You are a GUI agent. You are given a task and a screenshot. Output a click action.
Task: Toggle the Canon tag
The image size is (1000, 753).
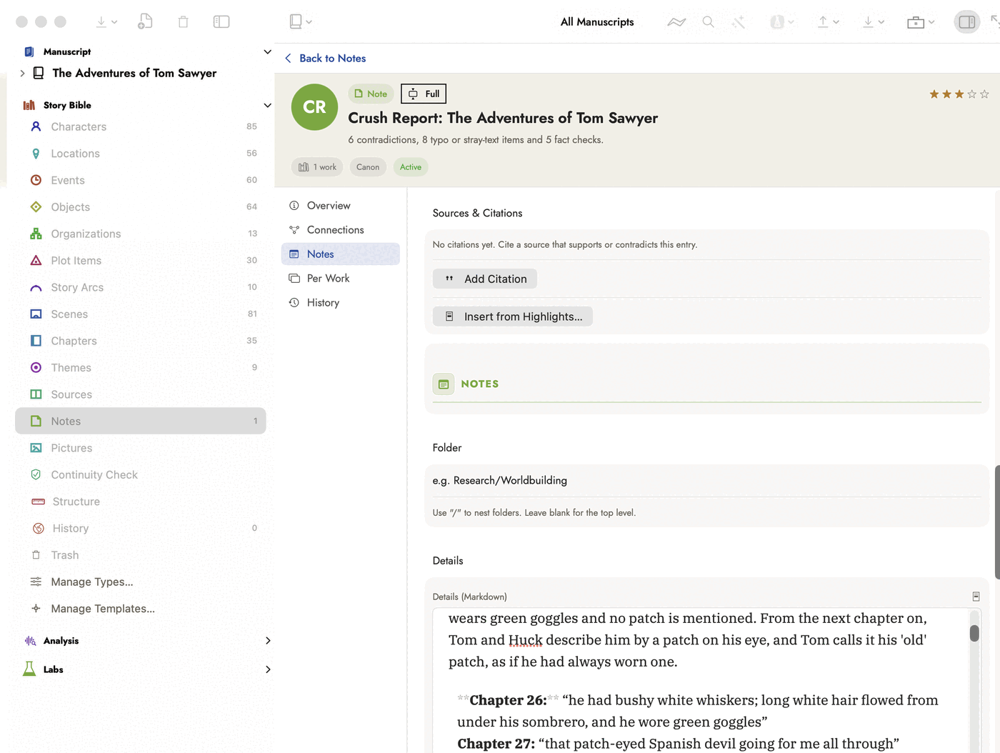pyautogui.click(x=368, y=167)
